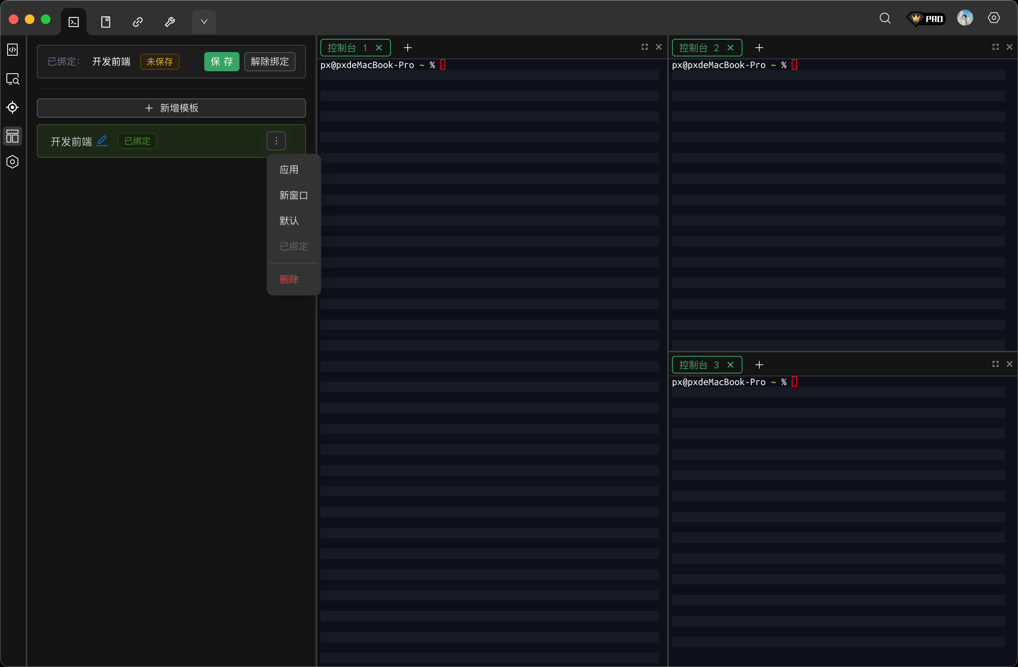Select 新窗口 from the context menu
The height and width of the screenshot is (667, 1018).
click(294, 195)
